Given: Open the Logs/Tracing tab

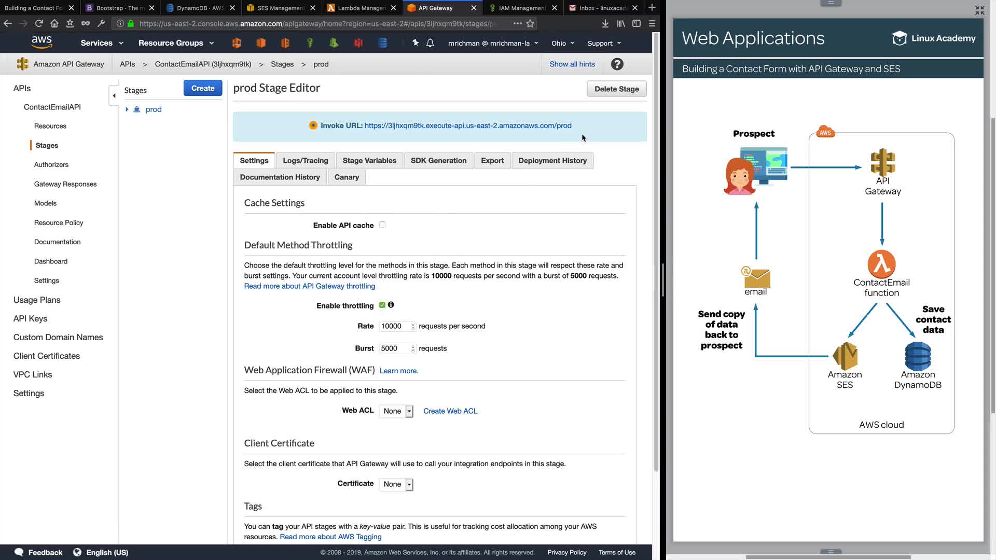Looking at the screenshot, I should (x=305, y=161).
